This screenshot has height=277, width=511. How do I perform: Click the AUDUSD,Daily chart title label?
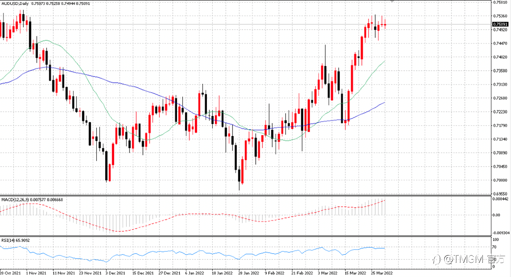click(x=15, y=4)
